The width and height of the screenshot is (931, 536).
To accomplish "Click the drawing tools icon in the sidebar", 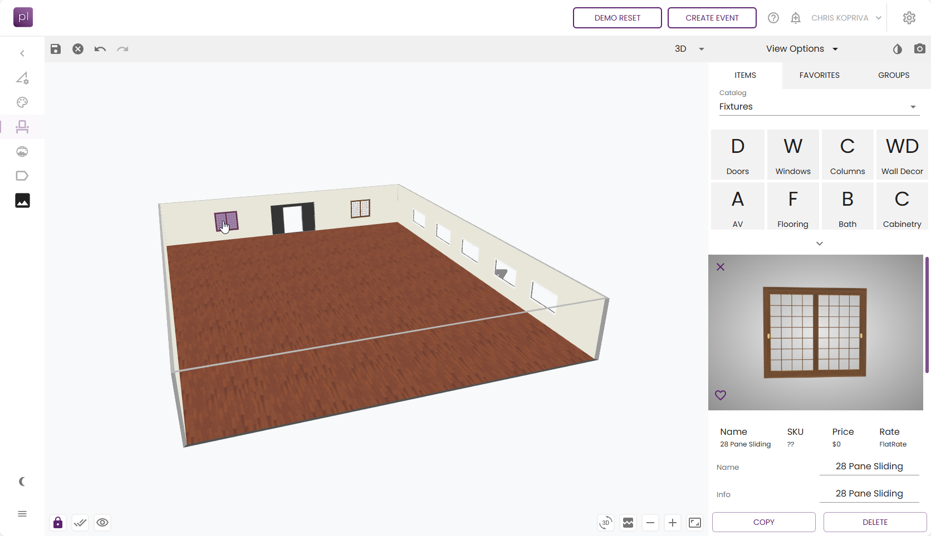I will pyautogui.click(x=22, y=78).
